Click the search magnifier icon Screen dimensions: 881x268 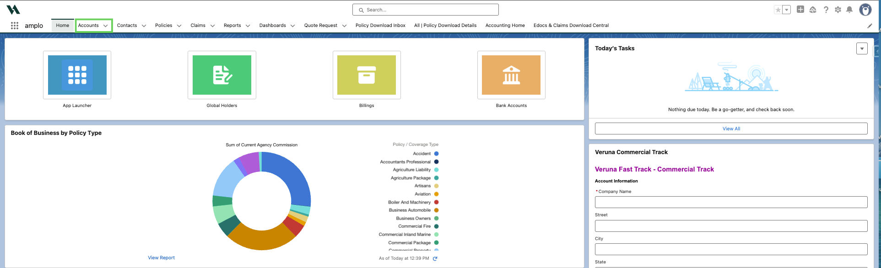(x=361, y=10)
